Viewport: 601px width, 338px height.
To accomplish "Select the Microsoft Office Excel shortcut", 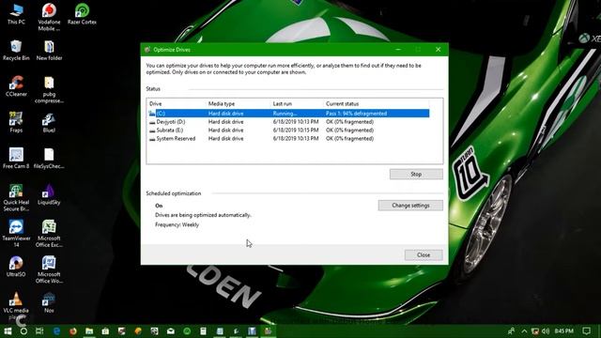I will (x=49, y=234).
